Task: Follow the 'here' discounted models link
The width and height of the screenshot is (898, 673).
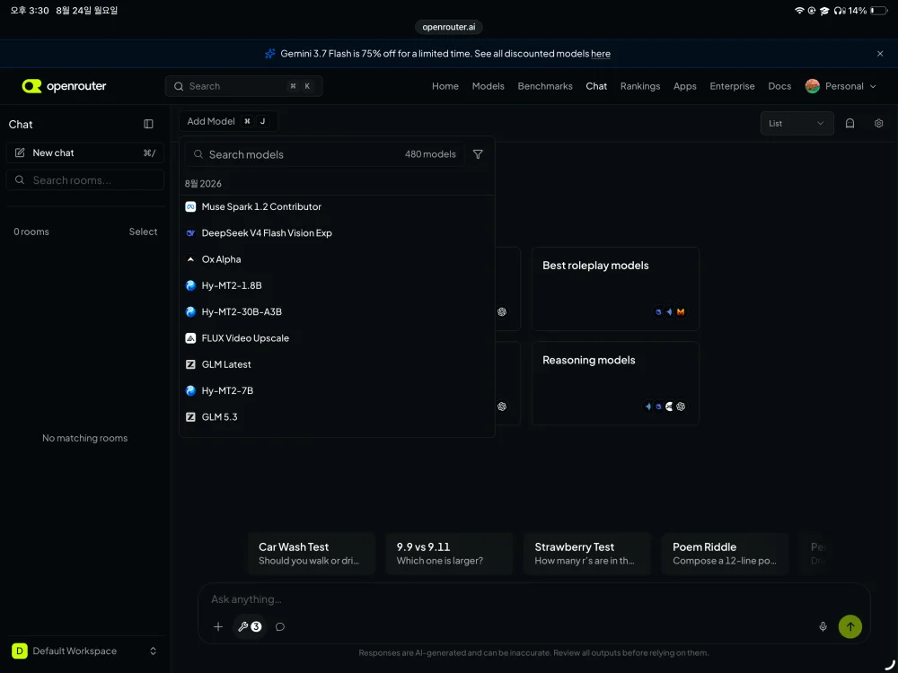Action: [x=600, y=54]
